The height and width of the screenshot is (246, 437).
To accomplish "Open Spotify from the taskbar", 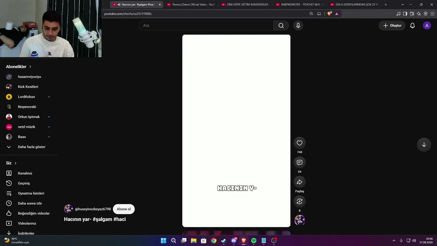I will click(x=254, y=241).
